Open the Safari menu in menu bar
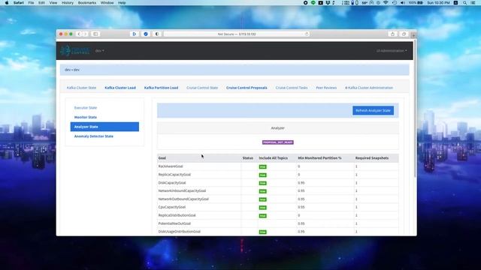 pos(18,3)
